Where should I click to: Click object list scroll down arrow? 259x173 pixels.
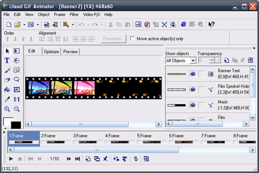click(253, 117)
